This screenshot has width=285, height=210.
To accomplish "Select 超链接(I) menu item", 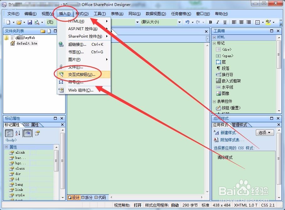I will [x=84, y=44].
